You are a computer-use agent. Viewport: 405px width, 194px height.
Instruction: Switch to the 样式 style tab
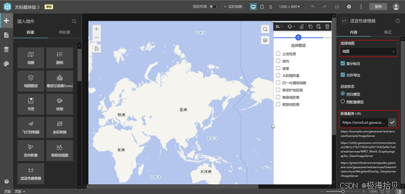click(x=388, y=32)
